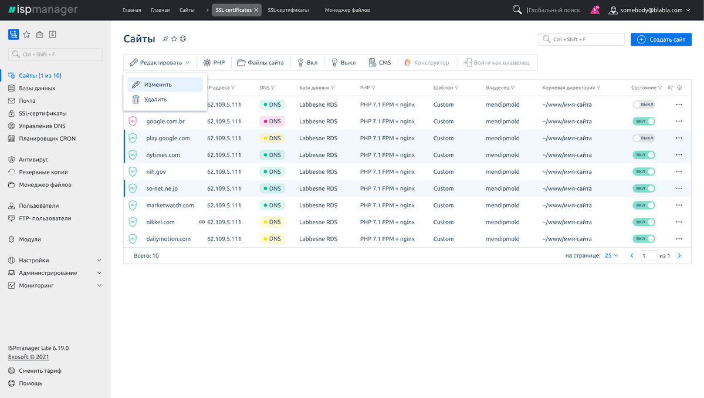Open the rows per page 25 dropdown

pyautogui.click(x=611, y=256)
